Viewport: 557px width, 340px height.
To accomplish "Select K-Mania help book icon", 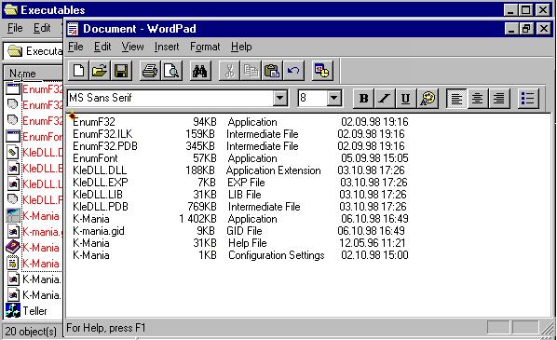I will tap(13, 247).
